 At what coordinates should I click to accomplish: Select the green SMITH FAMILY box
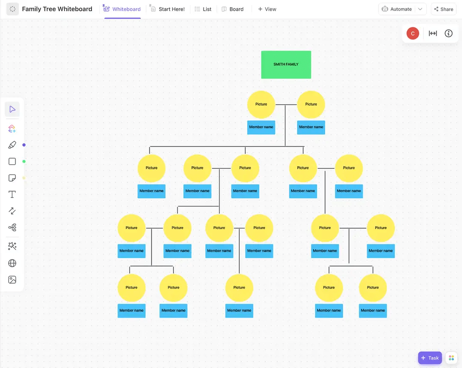pos(286,65)
